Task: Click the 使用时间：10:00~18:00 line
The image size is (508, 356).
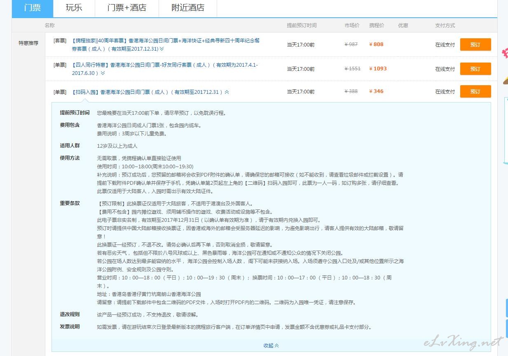Action: pyautogui.click(x=145, y=166)
